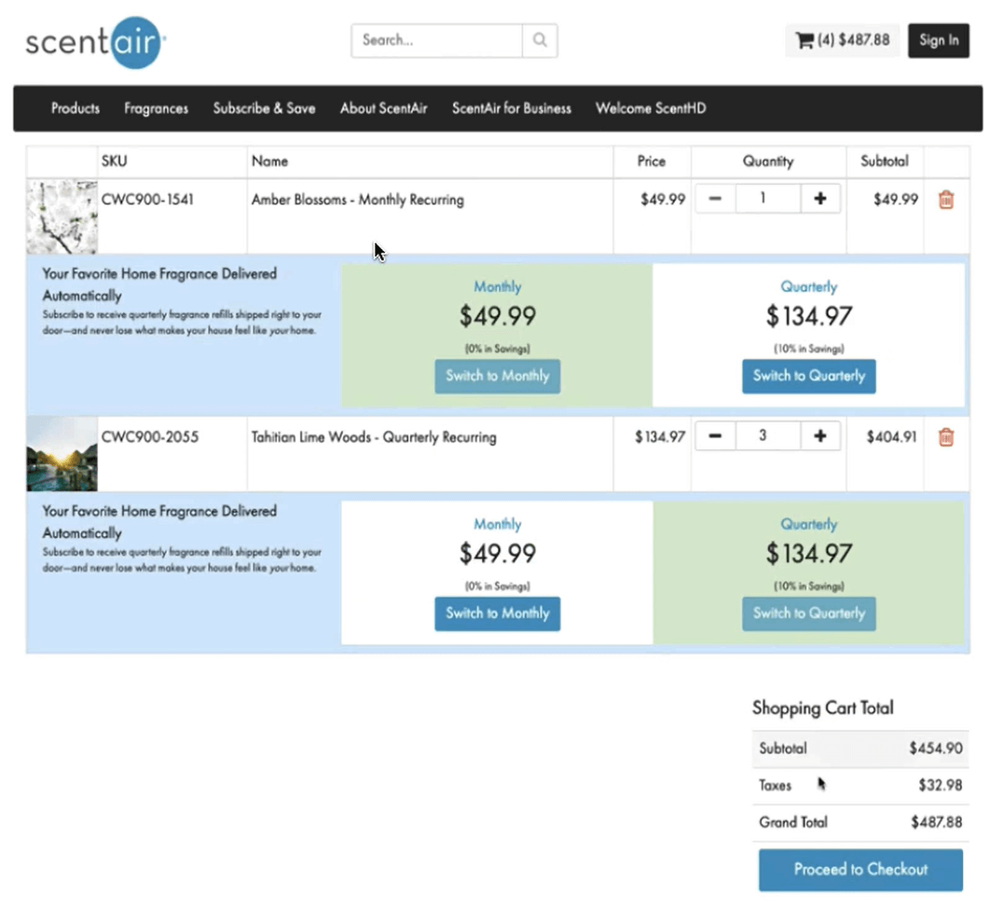The height and width of the screenshot is (909, 990).
Task: Click the Quantity column header
Action: click(768, 161)
